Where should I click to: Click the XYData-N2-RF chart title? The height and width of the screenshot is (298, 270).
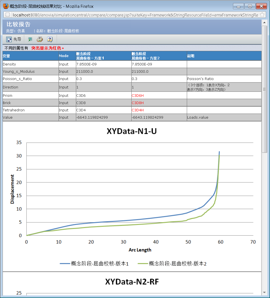click(132, 282)
